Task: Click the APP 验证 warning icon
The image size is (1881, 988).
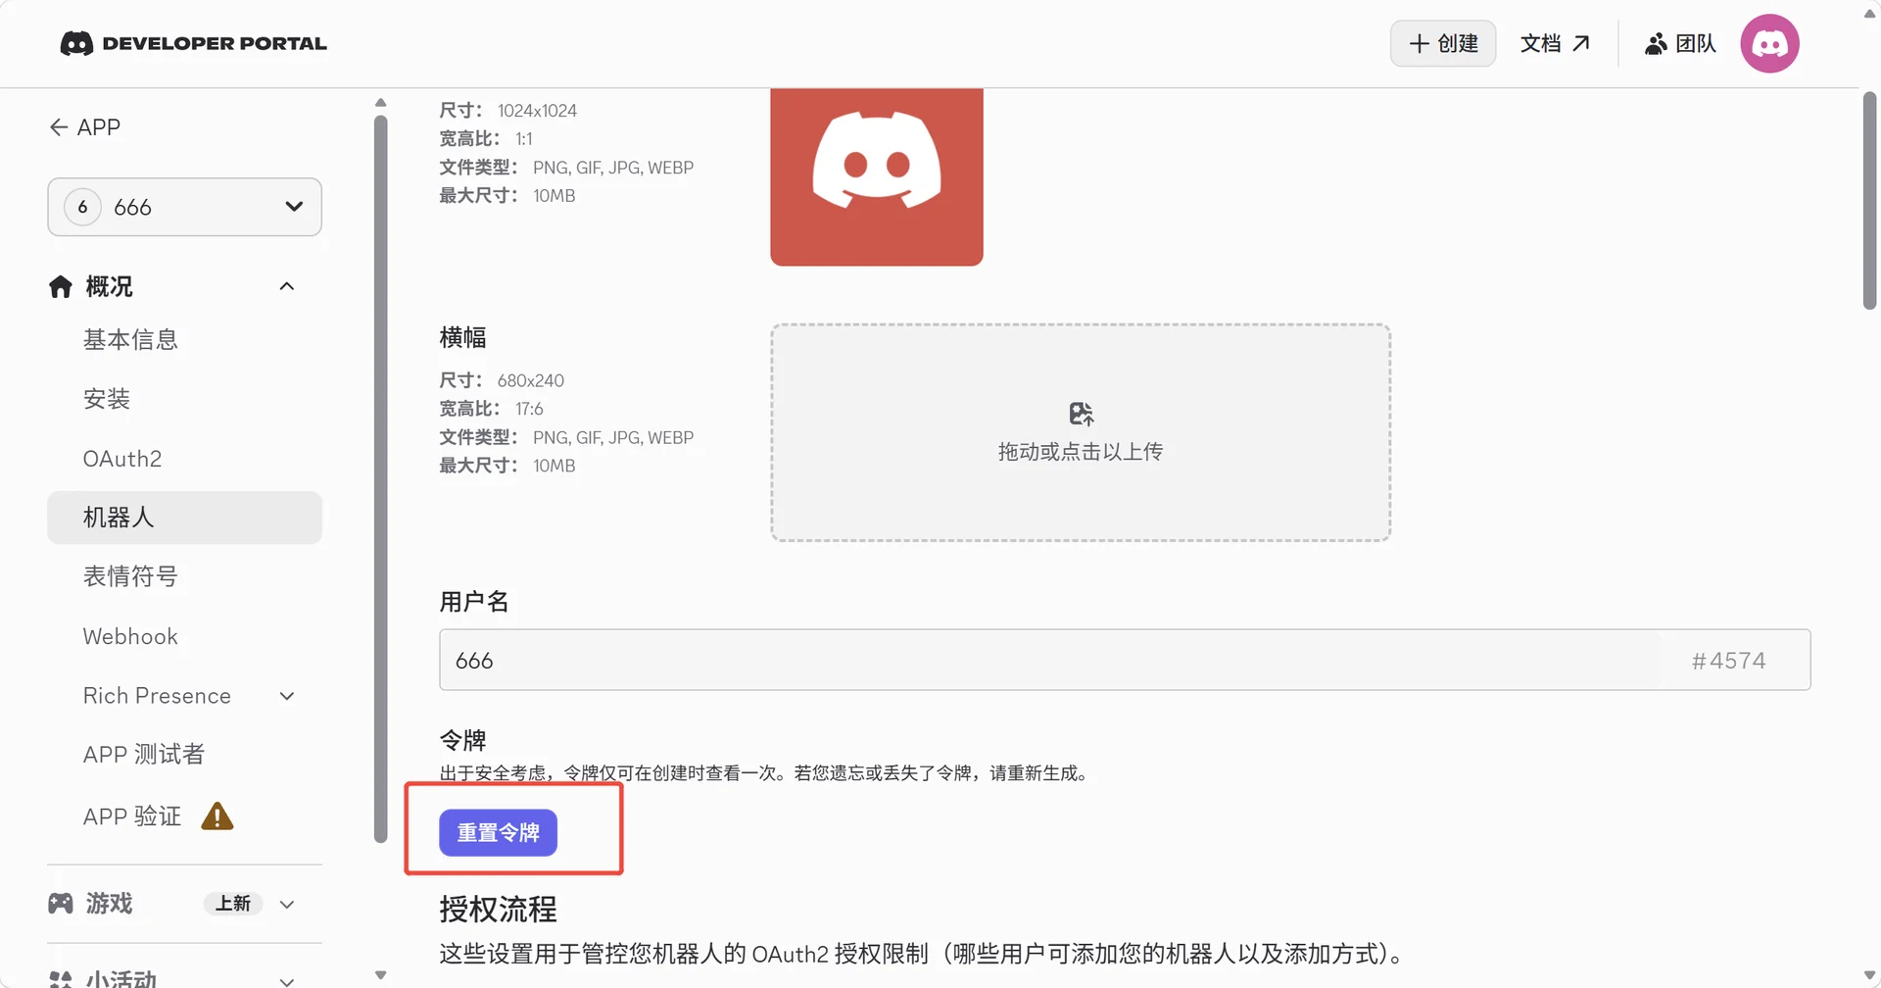Action: 217,815
